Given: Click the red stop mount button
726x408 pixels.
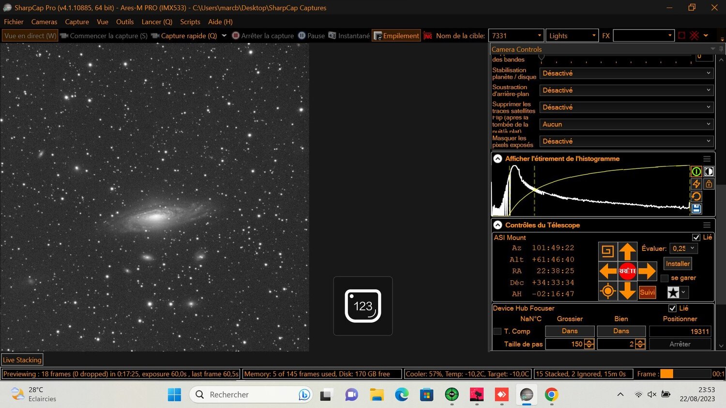Looking at the screenshot, I should pos(627,271).
